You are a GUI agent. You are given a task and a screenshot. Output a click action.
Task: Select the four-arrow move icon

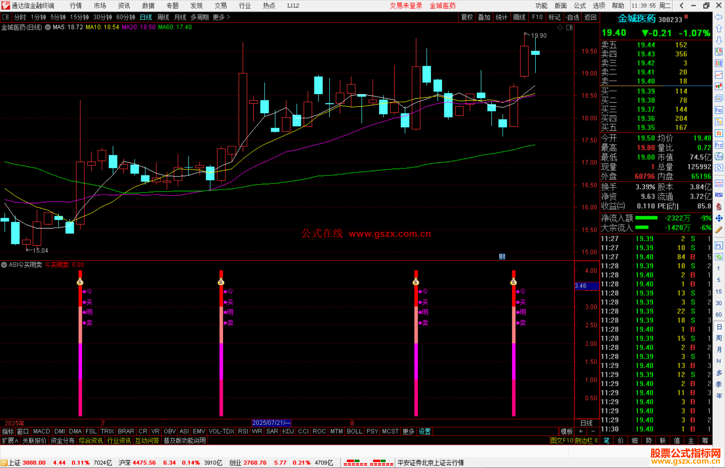719,218
